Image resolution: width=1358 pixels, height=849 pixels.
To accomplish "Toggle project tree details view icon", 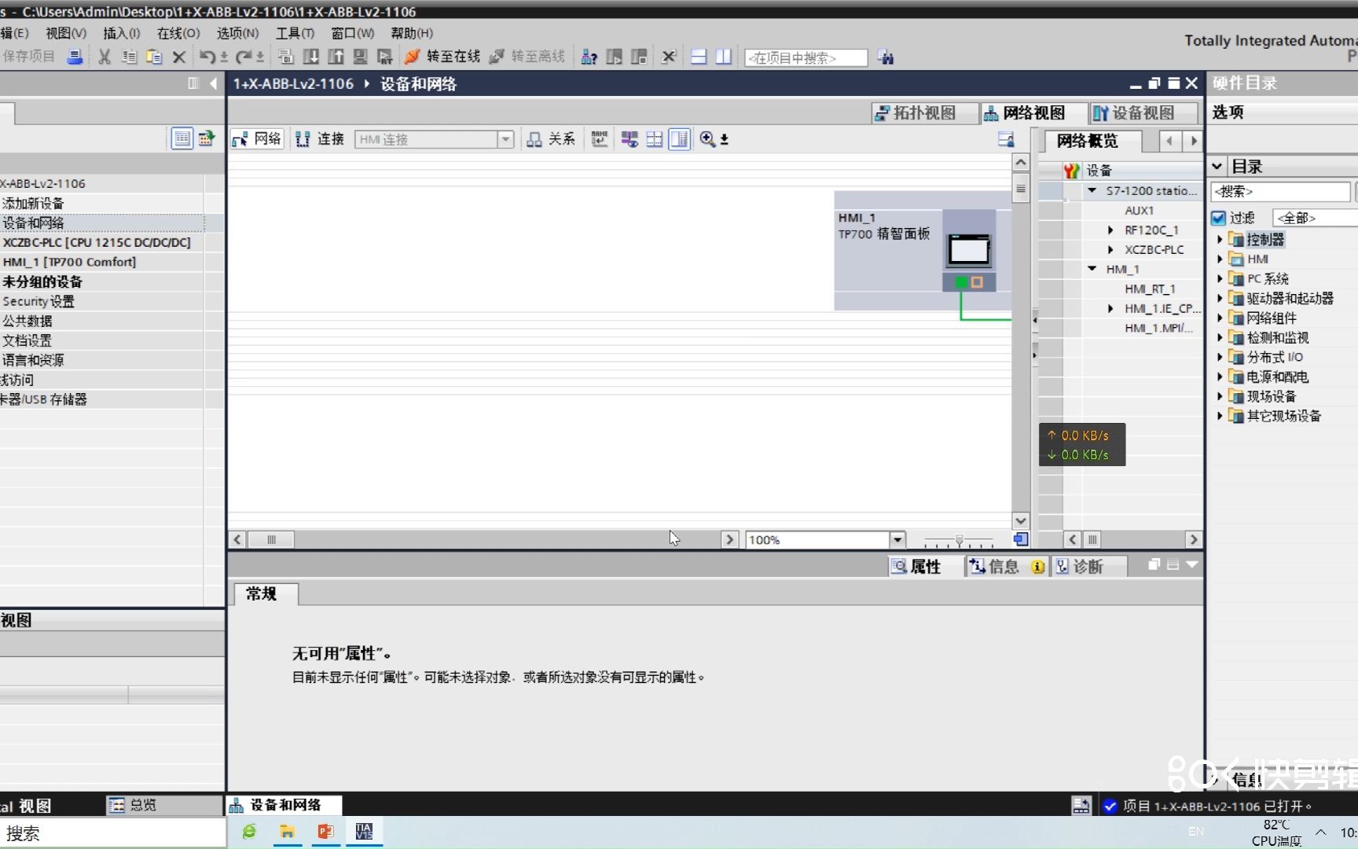I will 182,139.
